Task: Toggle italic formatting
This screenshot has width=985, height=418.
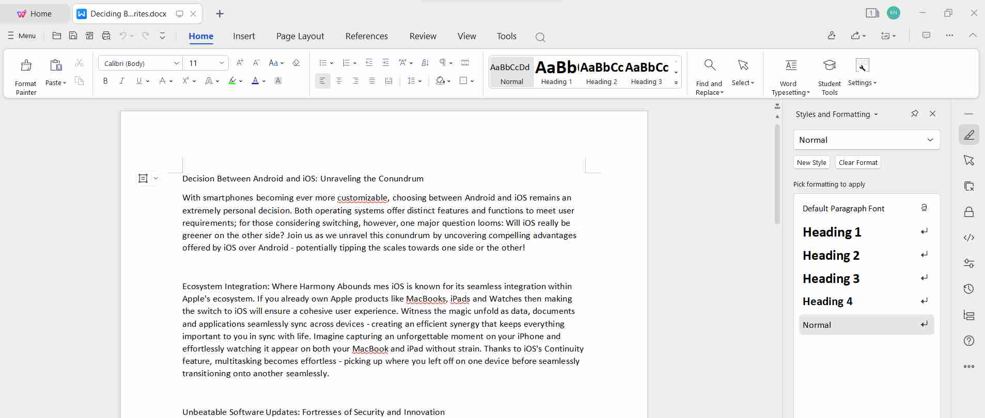Action: [122, 81]
